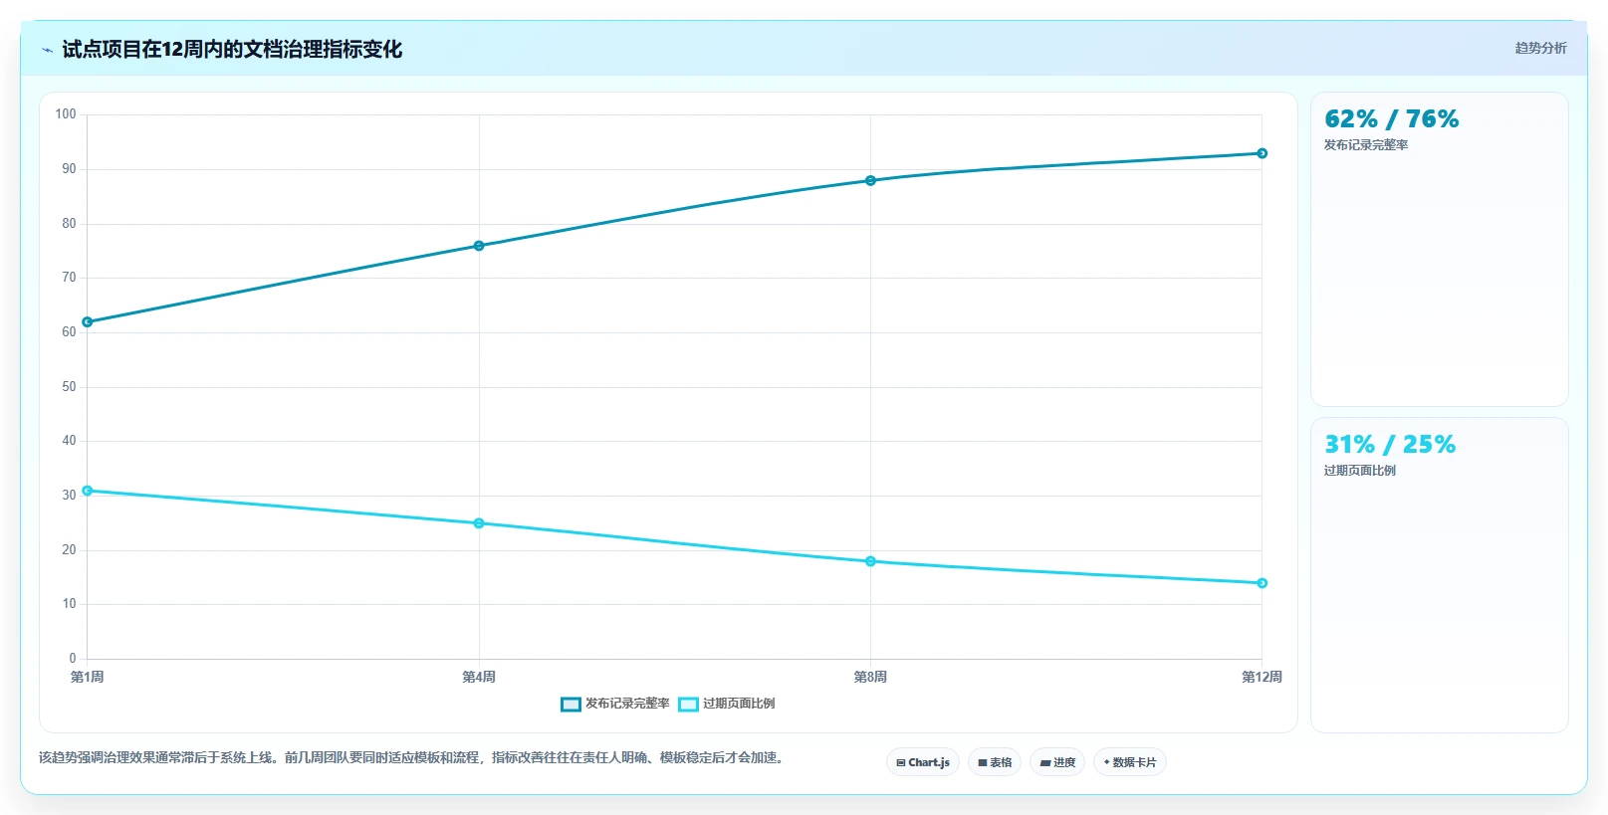The width and height of the screenshot is (1608, 815).
Task: Toggle the 过期页面比例 legend entry
Action: click(x=727, y=704)
